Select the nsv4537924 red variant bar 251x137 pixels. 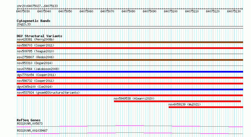click(x=130, y=95)
